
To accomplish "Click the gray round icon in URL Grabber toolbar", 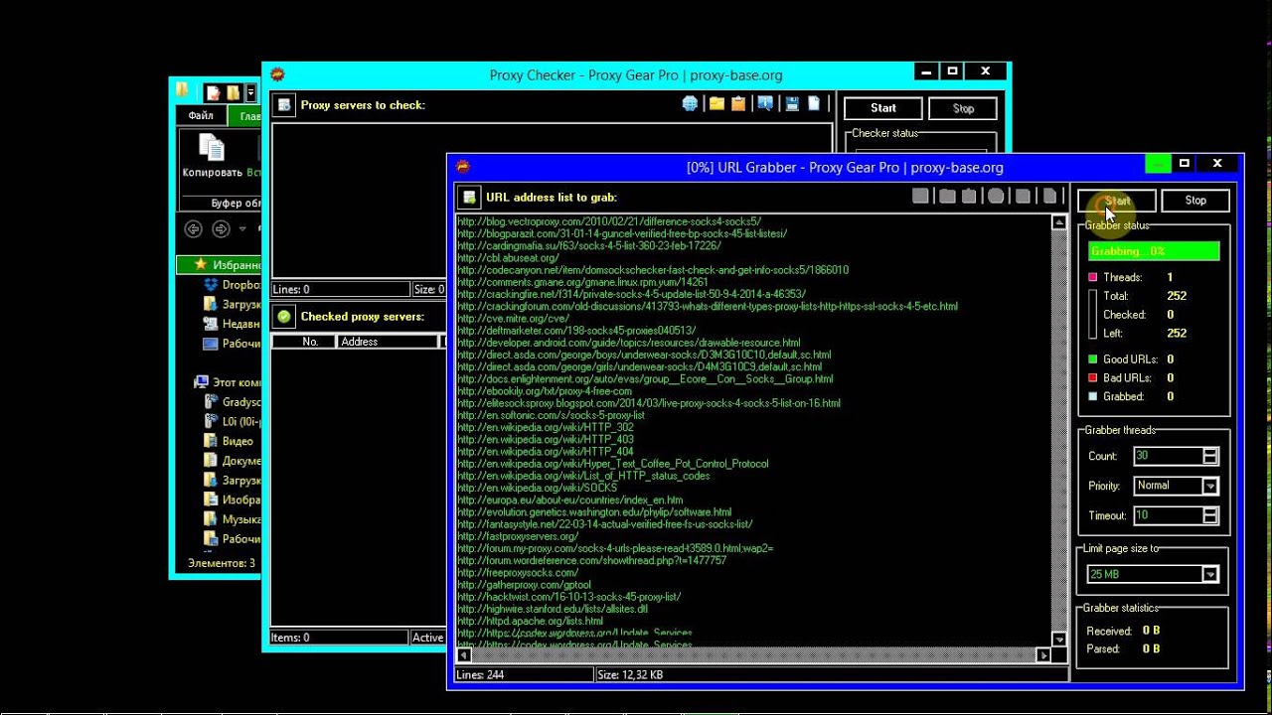I will [996, 197].
